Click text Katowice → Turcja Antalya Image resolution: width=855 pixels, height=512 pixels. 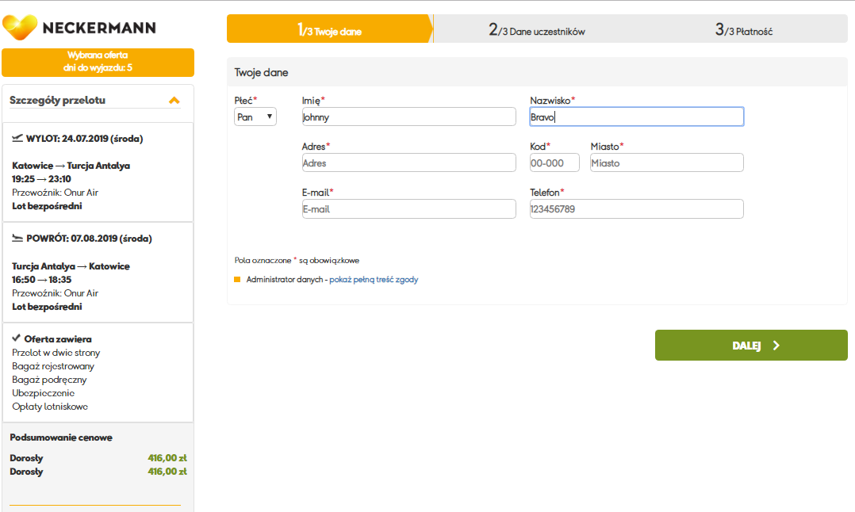(x=71, y=166)
